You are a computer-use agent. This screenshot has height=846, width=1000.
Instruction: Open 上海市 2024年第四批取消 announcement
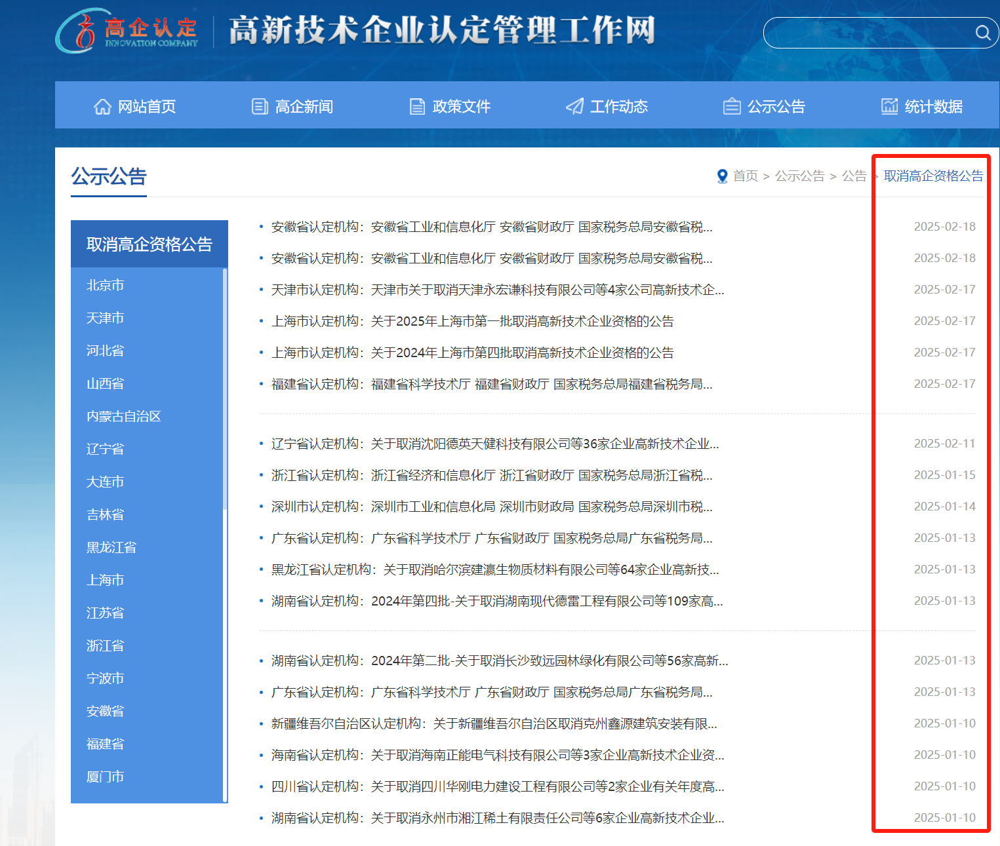(473, 353)
